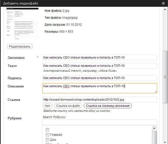Click the Заголовок input field
This screenshot has width=168, height=144.
[100, 57]
